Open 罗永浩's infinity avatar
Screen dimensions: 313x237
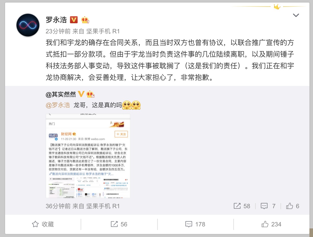[28, 25]
